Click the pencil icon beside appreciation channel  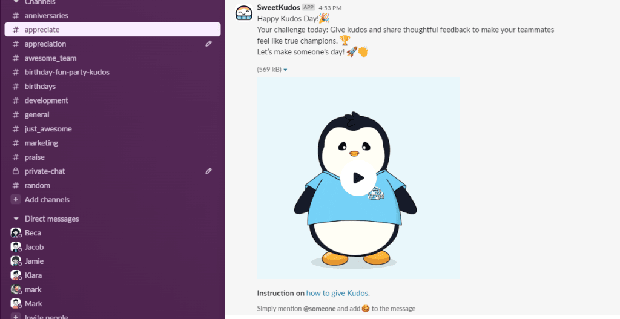tap(209, 44)
